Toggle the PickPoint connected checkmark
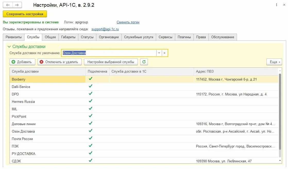This screenshot has width=288, height=169. [x=91, y=116]
